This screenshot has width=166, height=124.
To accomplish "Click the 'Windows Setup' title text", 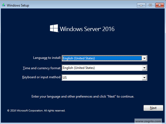I will pos(18,5).
